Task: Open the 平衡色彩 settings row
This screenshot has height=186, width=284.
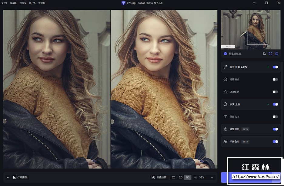Action: 251,142
